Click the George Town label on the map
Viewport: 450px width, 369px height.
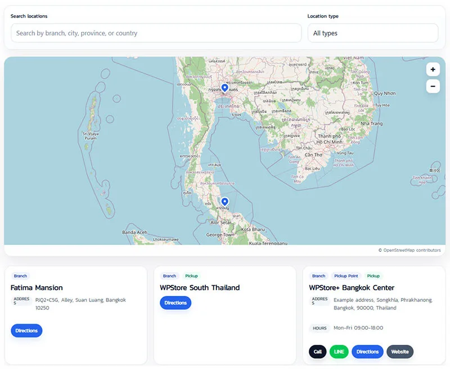tap(220, 235)
